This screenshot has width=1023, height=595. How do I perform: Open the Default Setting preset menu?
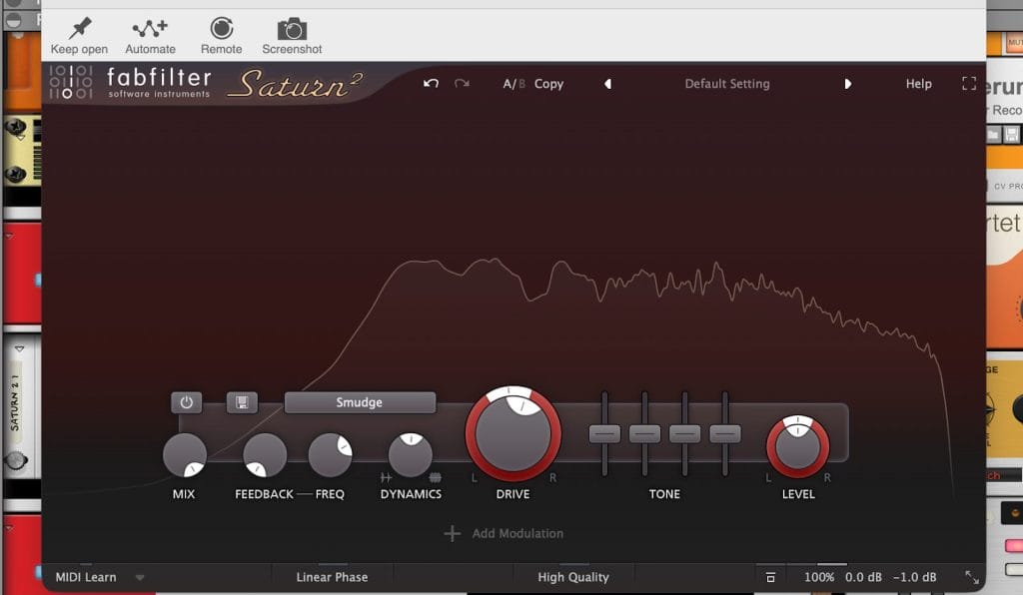click(x=726, y=84)
